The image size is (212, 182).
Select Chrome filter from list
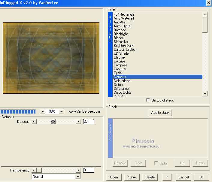(119, 57)
